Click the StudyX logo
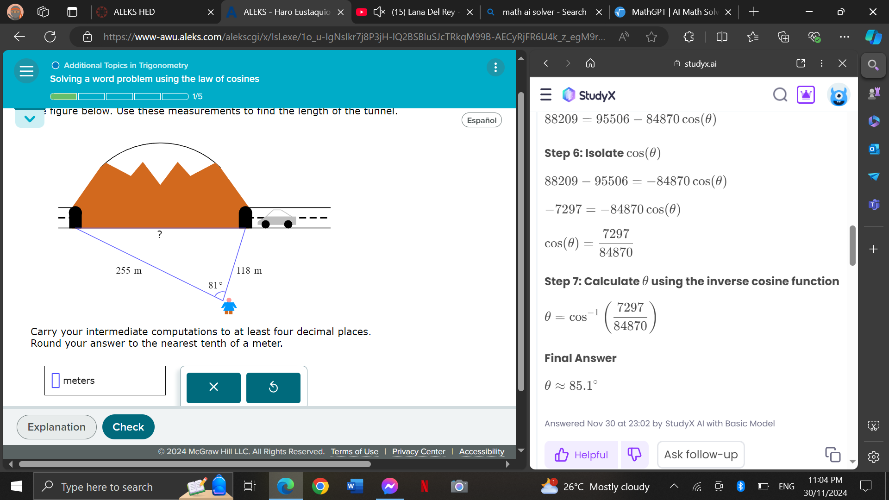Image resolution: width=889 pixels, height=500 pixels. pyautogui.click(x=588, y=95)
